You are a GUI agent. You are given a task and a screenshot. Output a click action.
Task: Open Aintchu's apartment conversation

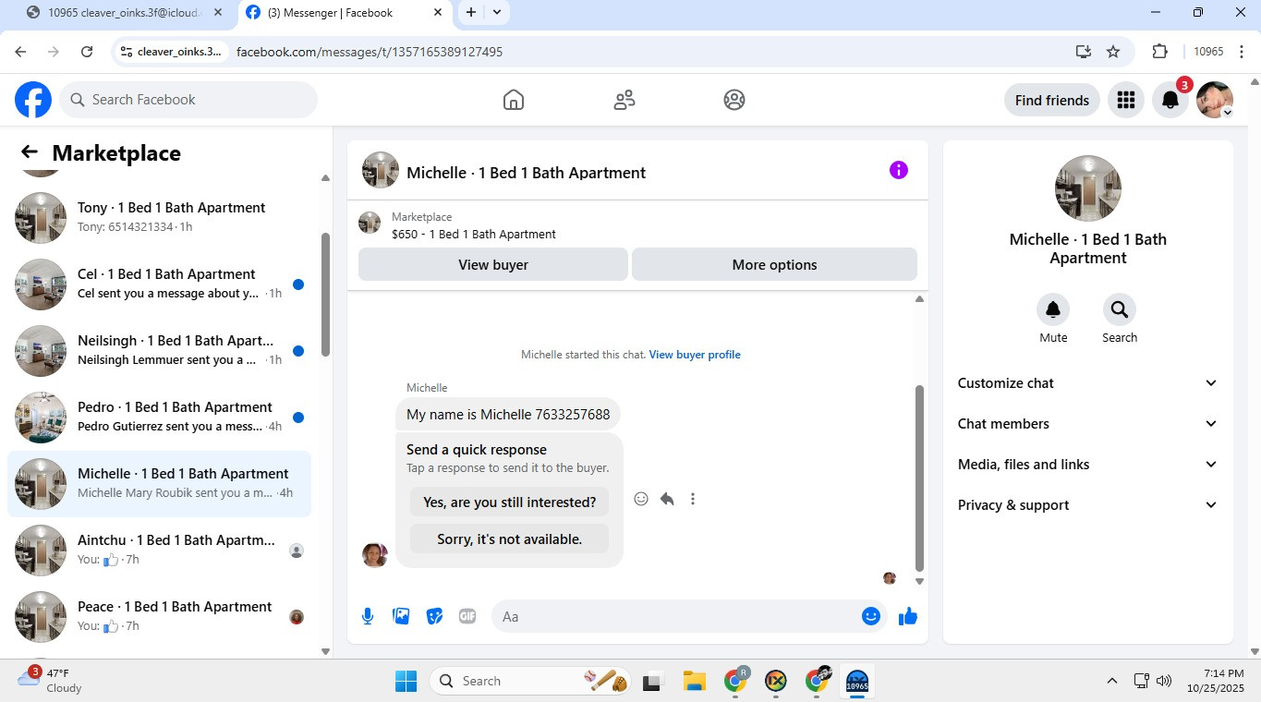click(159, 551)
